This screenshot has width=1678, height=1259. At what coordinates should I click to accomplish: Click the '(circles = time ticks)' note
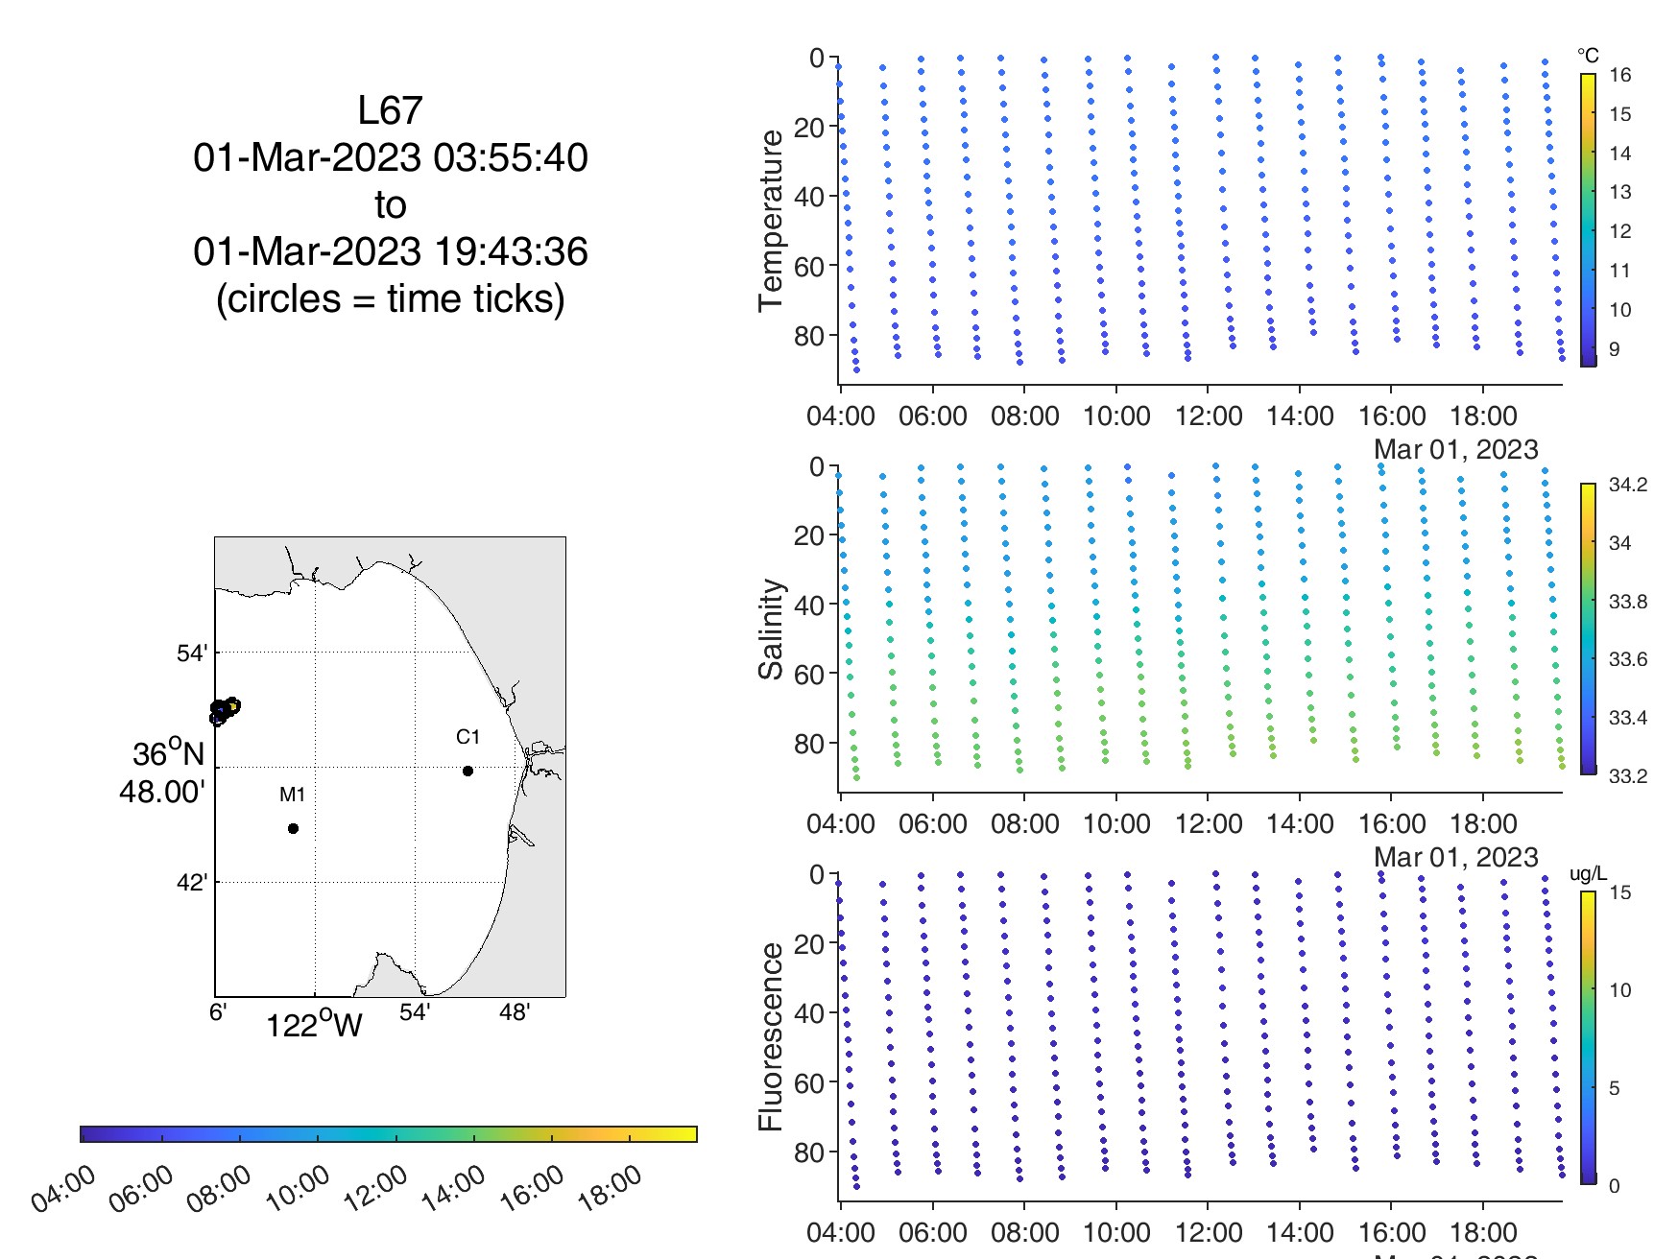point(391,298)
